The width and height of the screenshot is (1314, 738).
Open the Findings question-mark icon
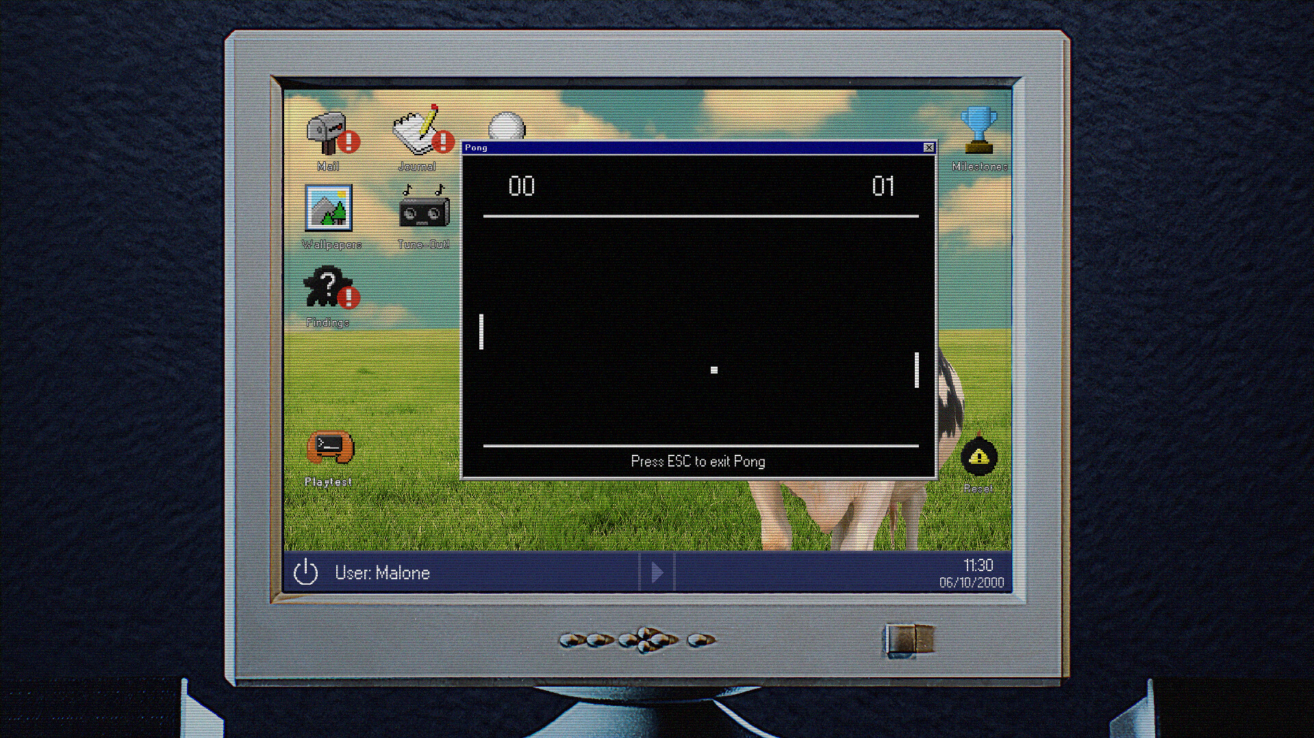329,287
